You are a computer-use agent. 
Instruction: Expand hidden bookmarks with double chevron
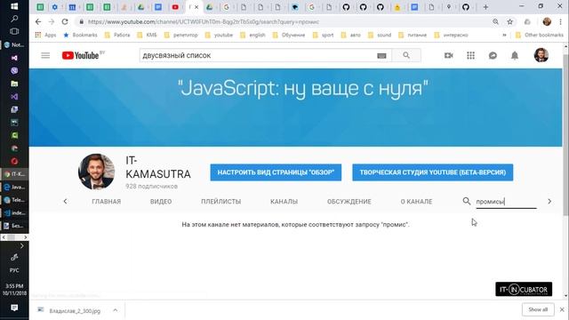pos(504,35)
